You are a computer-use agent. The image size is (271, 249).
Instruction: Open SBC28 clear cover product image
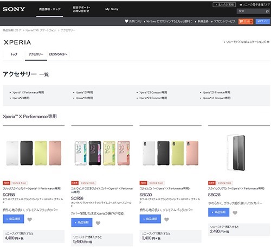point(236,152)
